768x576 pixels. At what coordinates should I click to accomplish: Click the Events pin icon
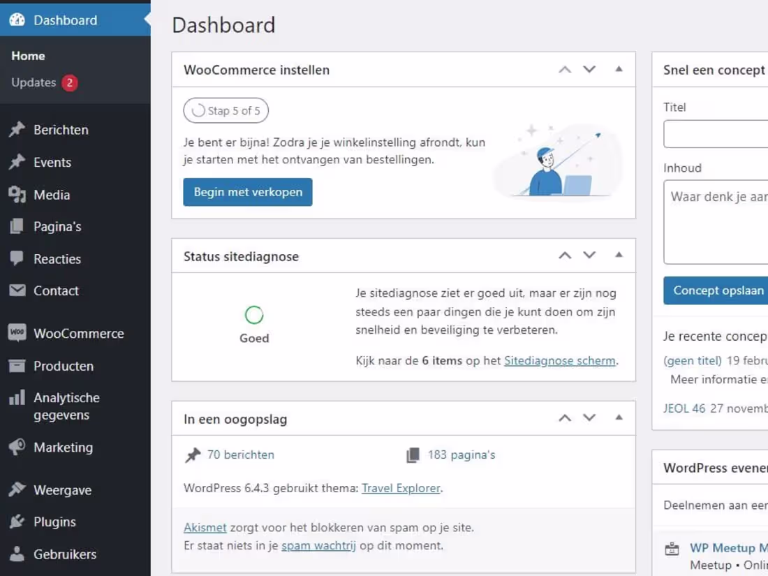[x=17, y=162]
